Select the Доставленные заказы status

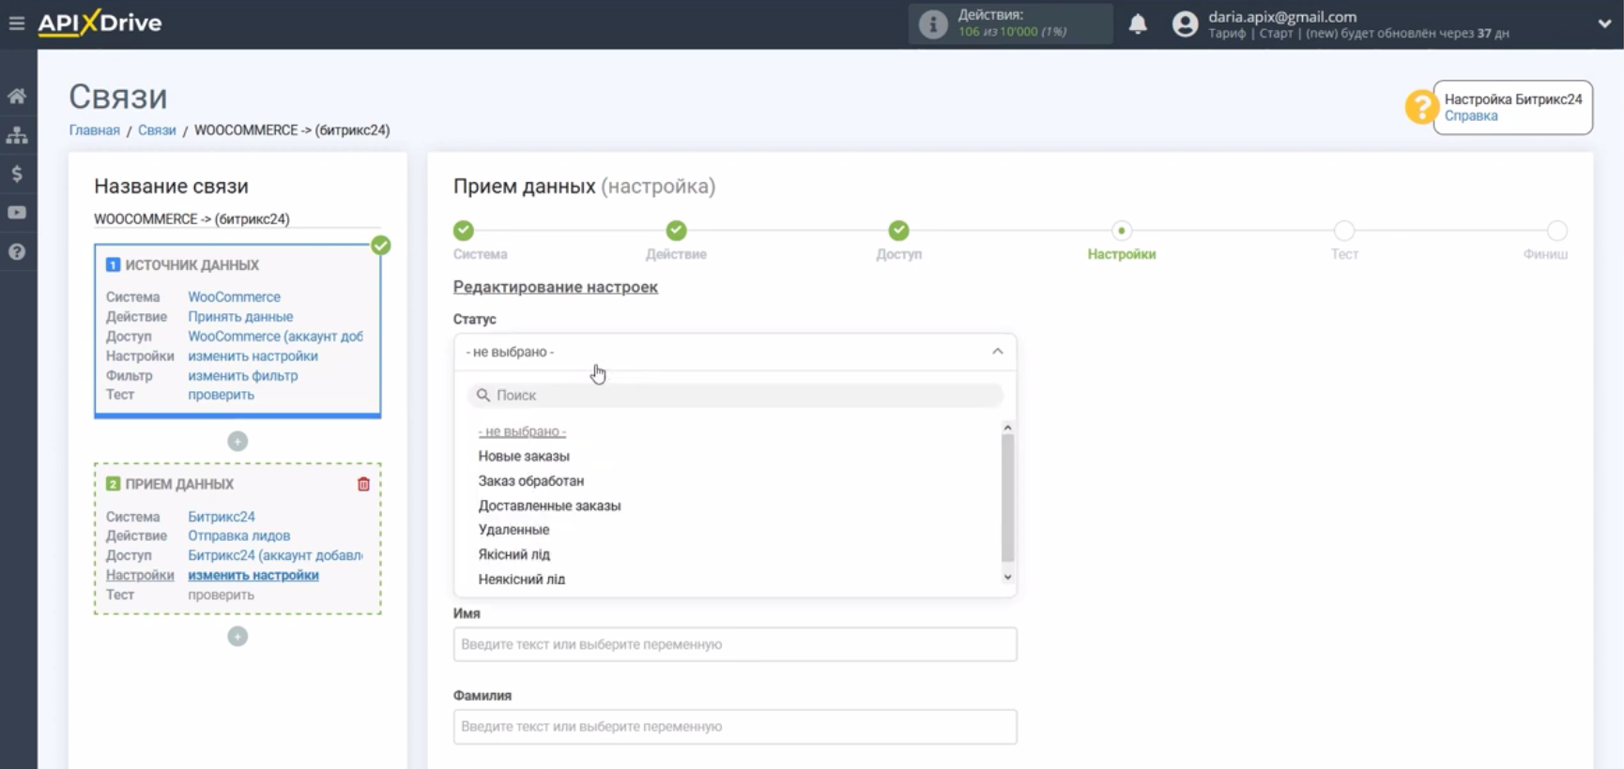click(549, 505)
